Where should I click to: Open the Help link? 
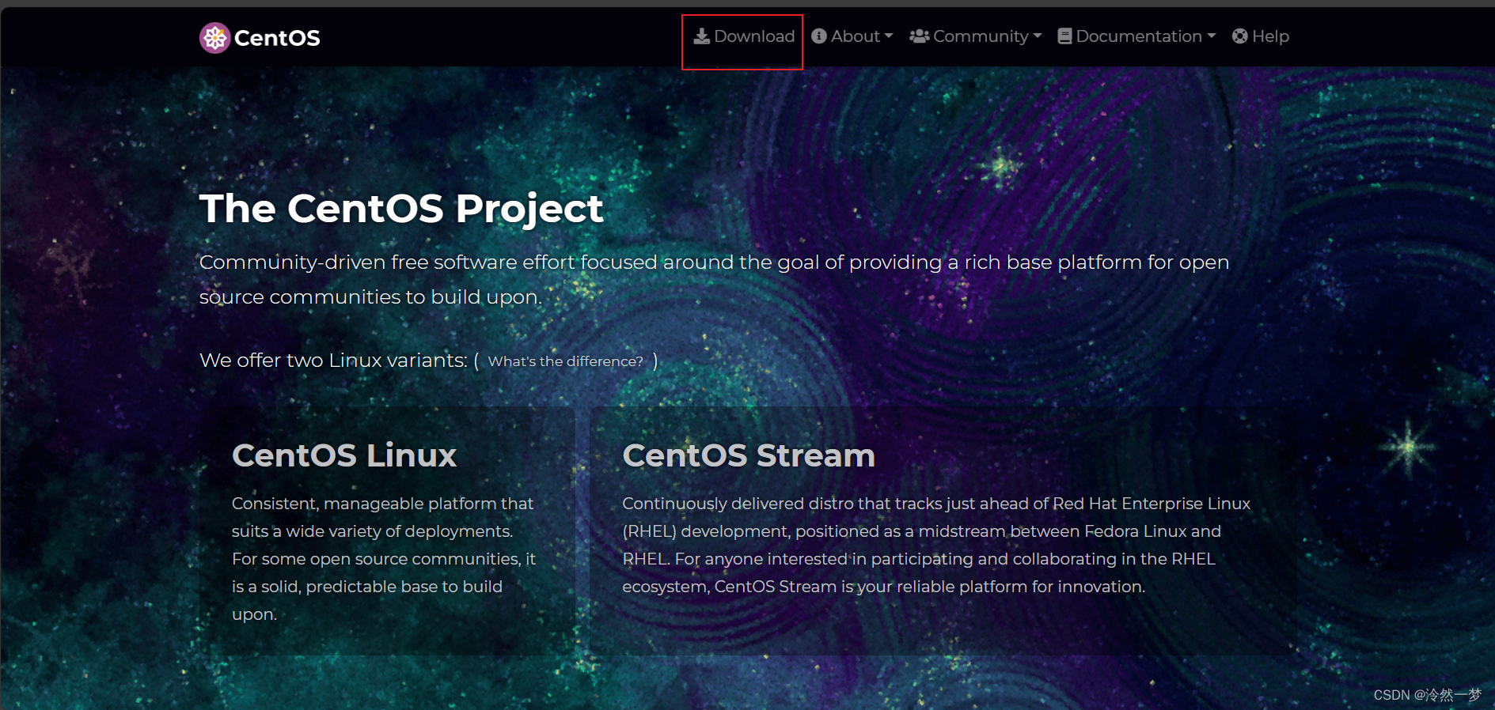click(1261, 36)
